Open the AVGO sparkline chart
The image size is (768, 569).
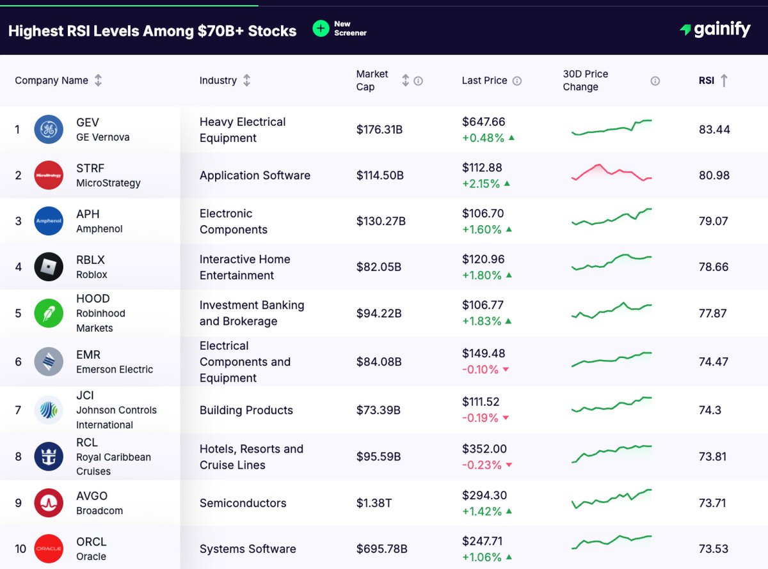[x=611, y=499]
